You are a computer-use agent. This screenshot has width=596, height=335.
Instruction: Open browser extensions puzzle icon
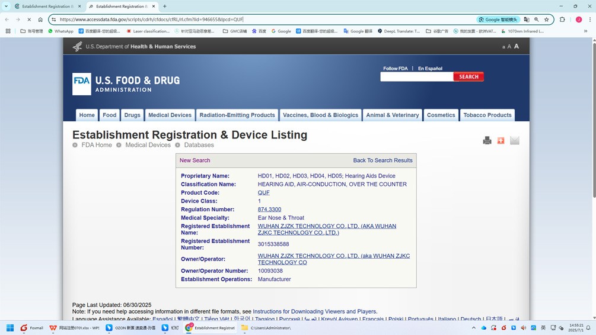click(562, 20)
